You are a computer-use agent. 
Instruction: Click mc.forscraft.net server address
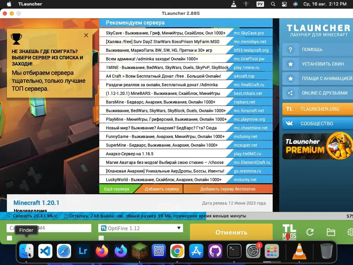tap(249, 111)
